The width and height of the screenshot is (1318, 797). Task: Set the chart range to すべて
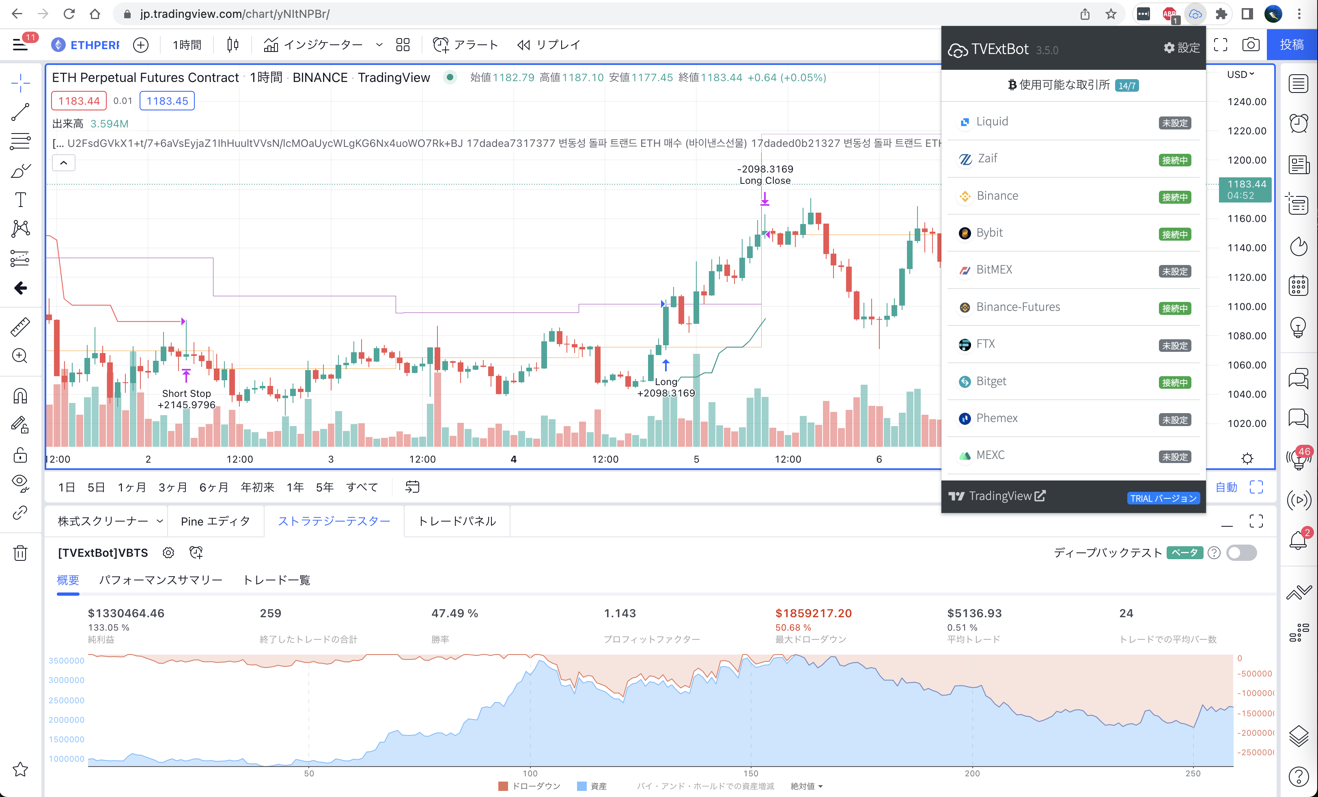[362, 487]
